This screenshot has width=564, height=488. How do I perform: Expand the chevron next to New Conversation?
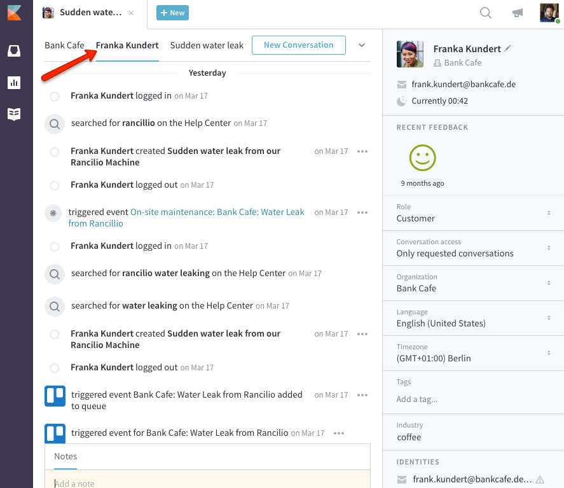pos(362,45)
